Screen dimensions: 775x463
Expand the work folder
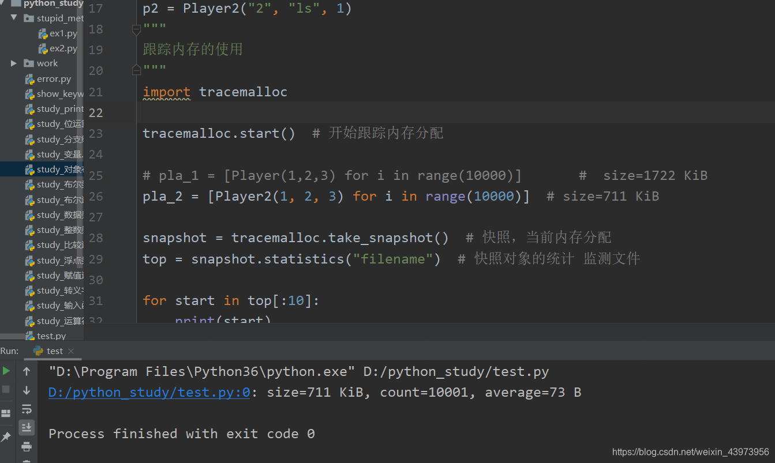[14, 63]
